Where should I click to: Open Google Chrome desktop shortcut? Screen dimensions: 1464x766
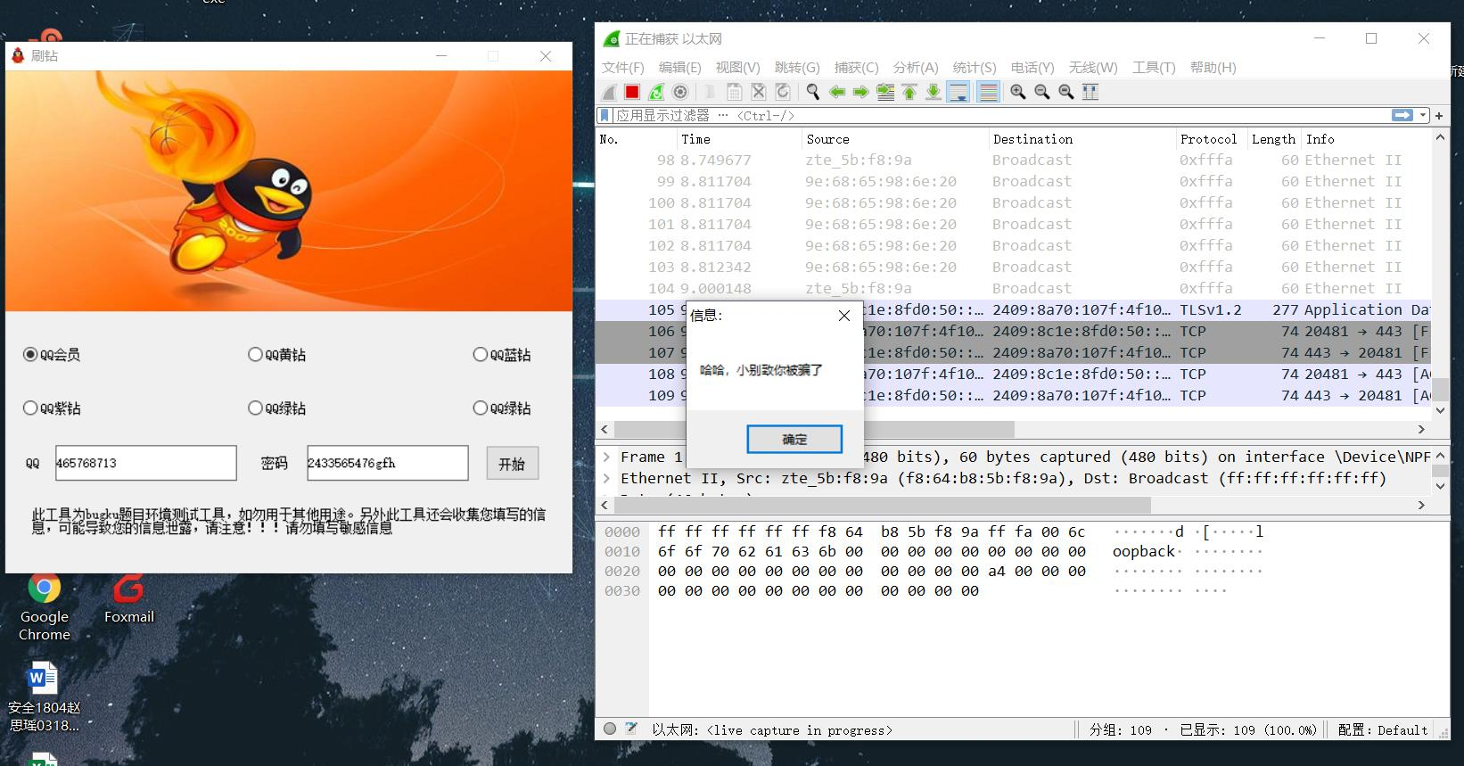(45, 608)
